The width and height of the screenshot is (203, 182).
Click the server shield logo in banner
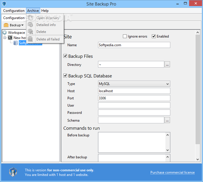[x=13, y=172]
